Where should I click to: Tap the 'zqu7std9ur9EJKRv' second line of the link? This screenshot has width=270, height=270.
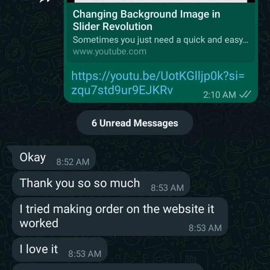click(122, 90)
